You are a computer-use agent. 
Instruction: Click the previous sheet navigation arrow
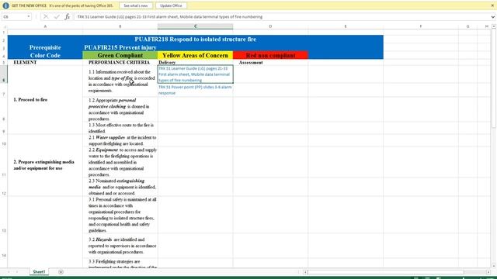(9, 272)
